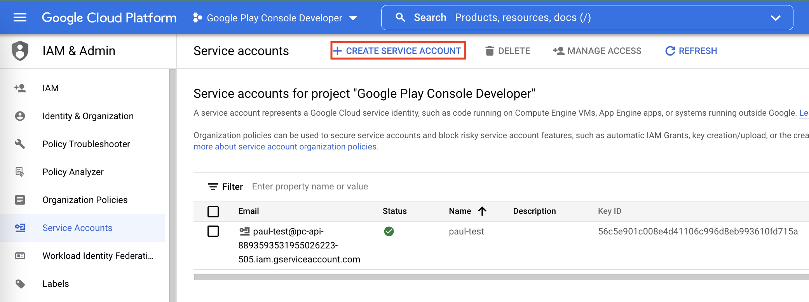Click the Labels tag icon
809x302 pixels.
click(x=20, y=284)
